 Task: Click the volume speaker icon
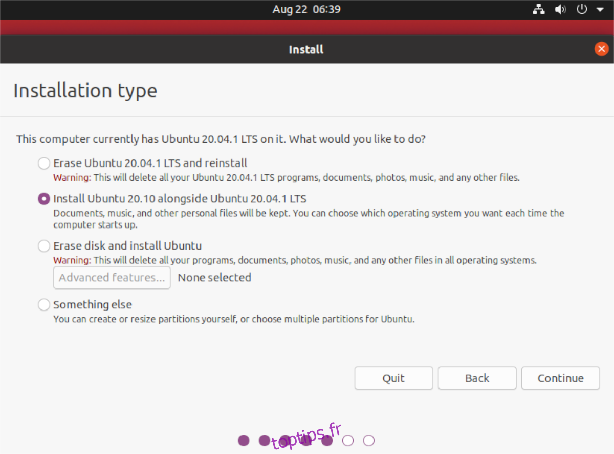561,9
